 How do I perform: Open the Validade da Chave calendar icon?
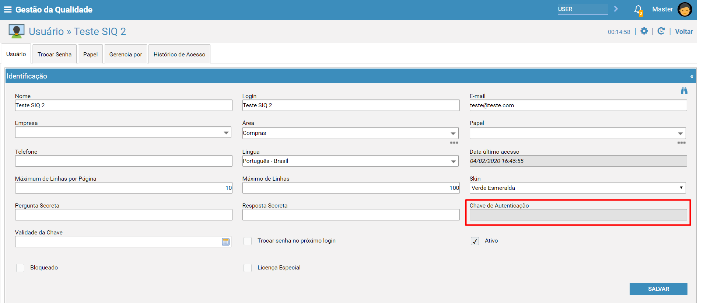(x=225, y=241)
